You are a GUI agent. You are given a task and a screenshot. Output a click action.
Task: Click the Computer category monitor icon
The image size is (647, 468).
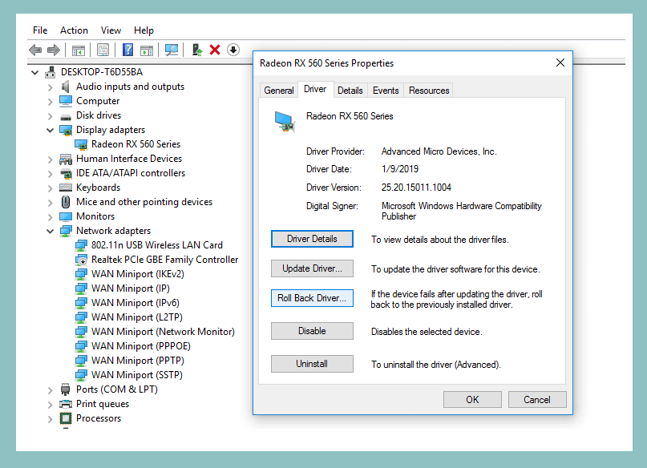pos(66,101)
